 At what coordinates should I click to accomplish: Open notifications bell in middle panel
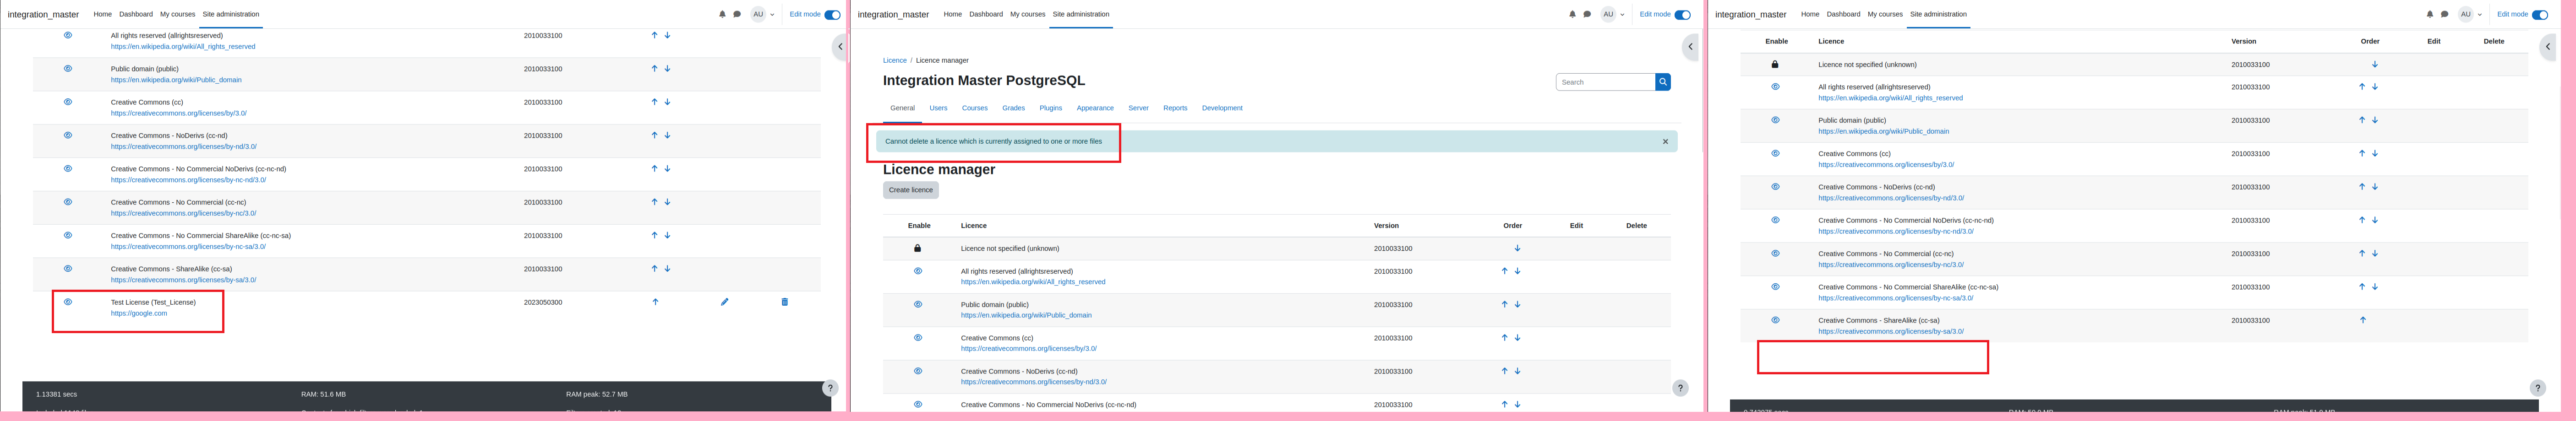click(x=1572, y=14)
